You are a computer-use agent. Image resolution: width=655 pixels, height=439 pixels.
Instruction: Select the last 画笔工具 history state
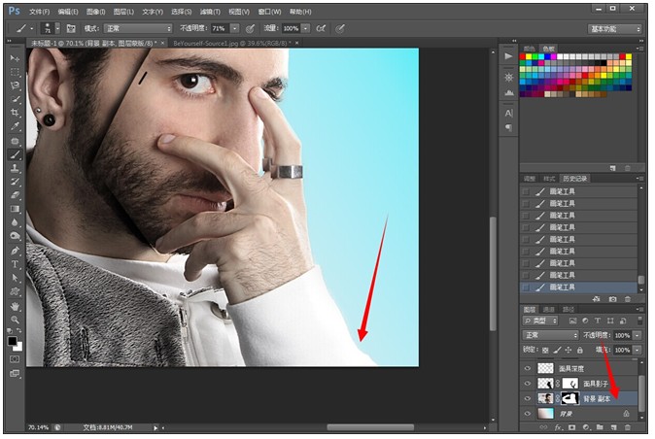[x=579, y=287]
